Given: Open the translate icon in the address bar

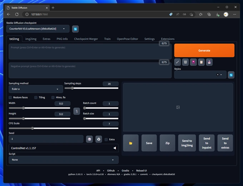Looking at the screenshot, I should pyautogui.click(x=184, y=14).
